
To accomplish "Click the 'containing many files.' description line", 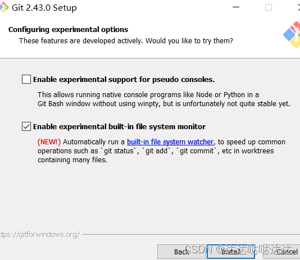I will pyautogui.click(x=72, y=160).
